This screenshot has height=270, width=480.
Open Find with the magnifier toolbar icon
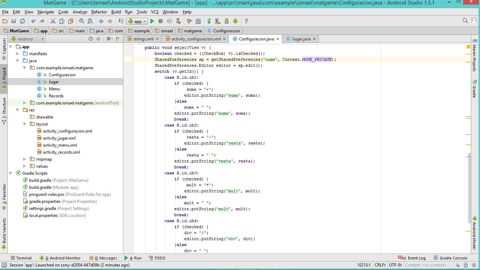[82, 21]
